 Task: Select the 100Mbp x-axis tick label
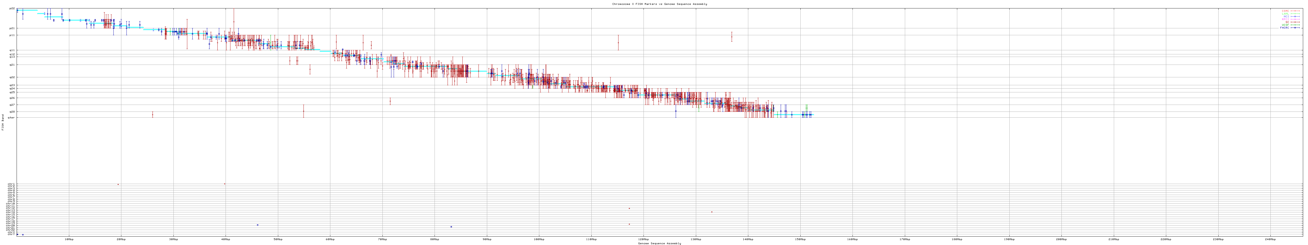[539, 239]
